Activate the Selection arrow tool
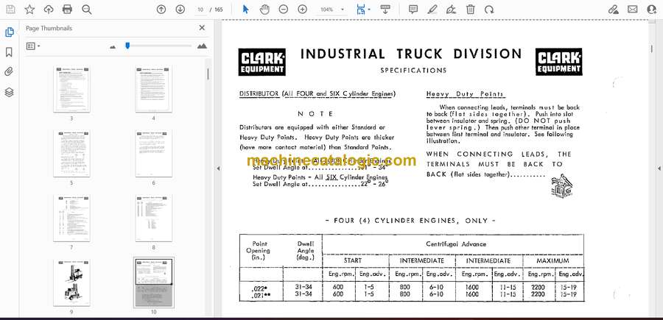 [245, 10]
